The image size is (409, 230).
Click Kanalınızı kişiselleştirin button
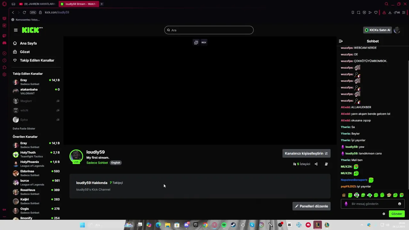tap(306, 153)
